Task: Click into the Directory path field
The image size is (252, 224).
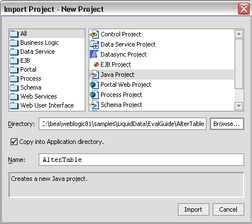Action: 122,124
